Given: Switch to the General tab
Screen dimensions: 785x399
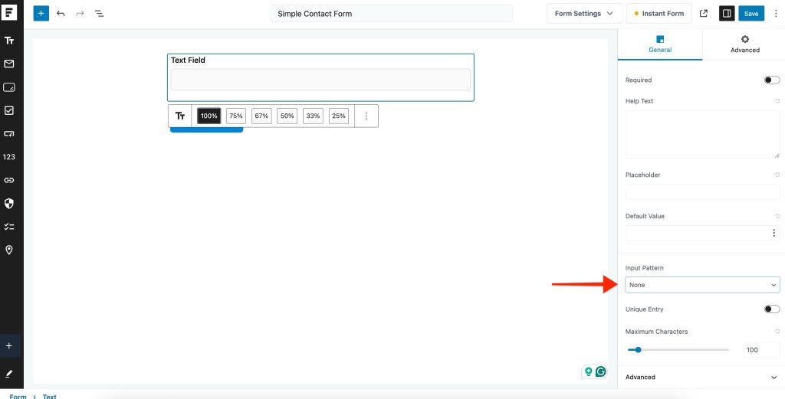Looking at the screenshot, I should 660,44.
